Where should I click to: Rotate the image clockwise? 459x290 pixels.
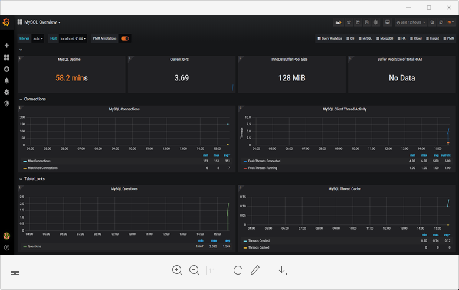coord(238,270)
